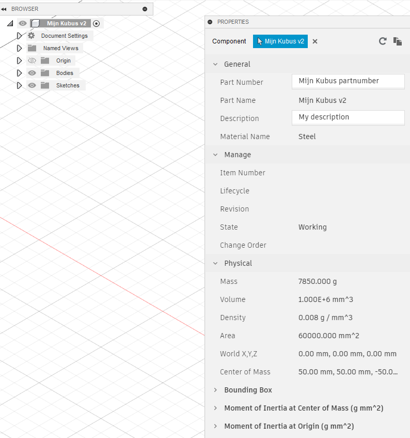Expand the Origin folder
Image resolution: width=410 pixels, height=438 pixels.
(19, 61)
